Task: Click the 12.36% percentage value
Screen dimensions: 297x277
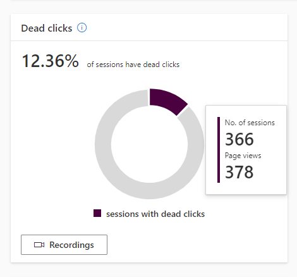Action: point(51,61)
